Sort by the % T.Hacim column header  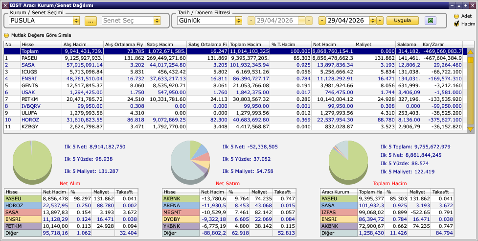(291, 45)
